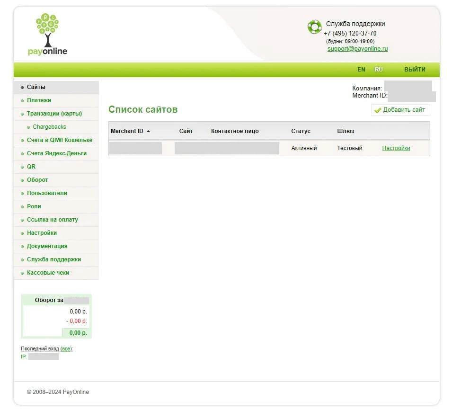Open Платежи in the sidebar
452x411 pixels.
coord(39,100)
